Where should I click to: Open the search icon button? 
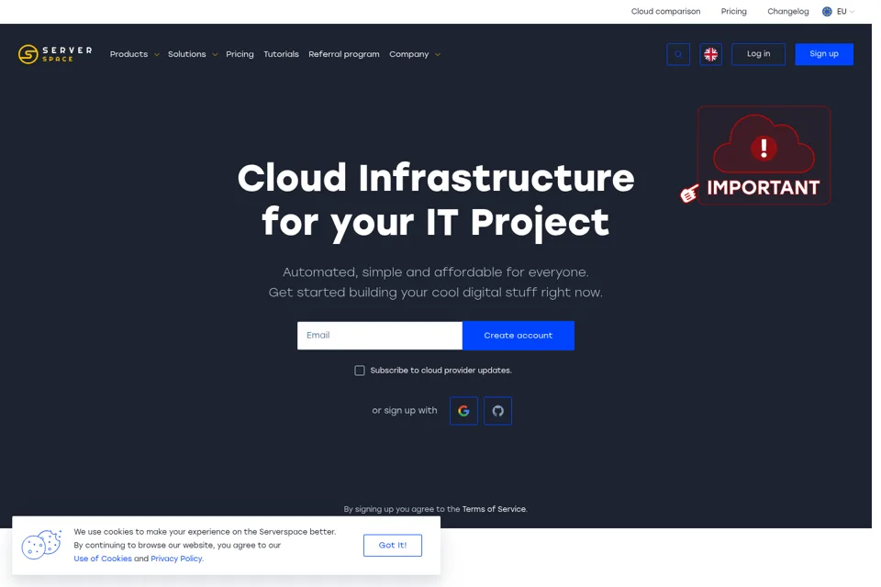coord(678,54)
